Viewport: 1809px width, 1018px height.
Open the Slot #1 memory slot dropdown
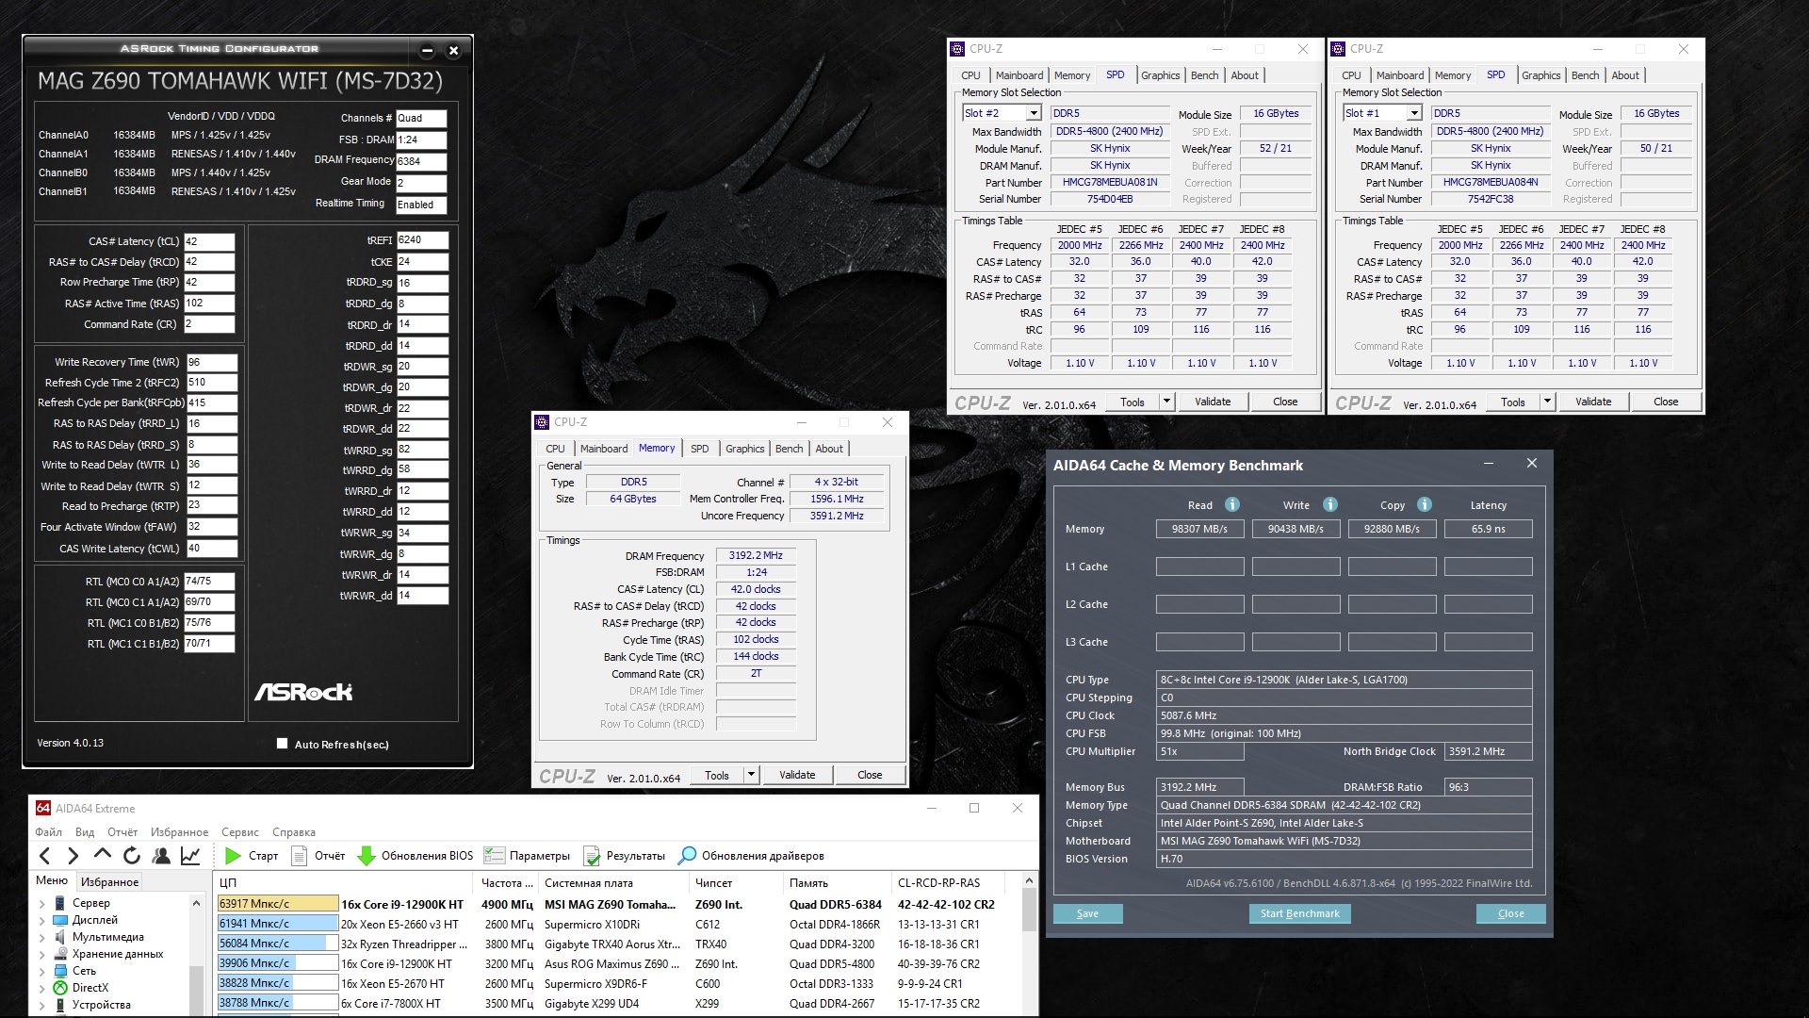click(x=1413, y=113)
